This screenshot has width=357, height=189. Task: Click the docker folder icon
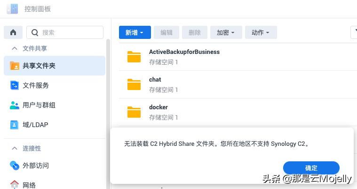coord(134,112)
